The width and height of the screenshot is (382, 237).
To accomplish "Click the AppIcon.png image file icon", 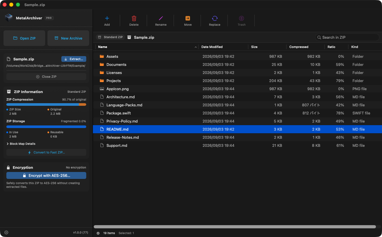I will 102,89.
